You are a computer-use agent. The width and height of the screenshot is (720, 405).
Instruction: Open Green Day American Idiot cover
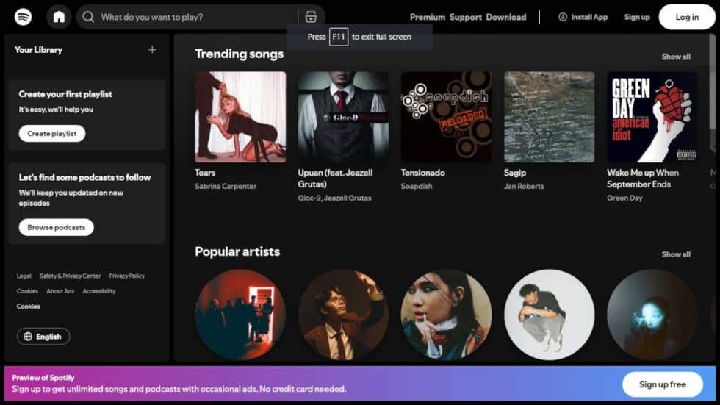[x=652, y=117]
